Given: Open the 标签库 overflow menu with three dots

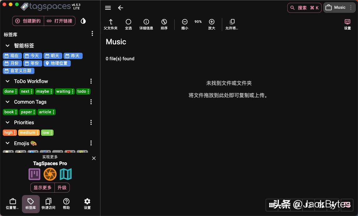Looking at the screenshot, I should 92,33.
